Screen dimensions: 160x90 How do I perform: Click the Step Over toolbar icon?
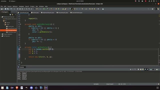[x=29, y=9]
